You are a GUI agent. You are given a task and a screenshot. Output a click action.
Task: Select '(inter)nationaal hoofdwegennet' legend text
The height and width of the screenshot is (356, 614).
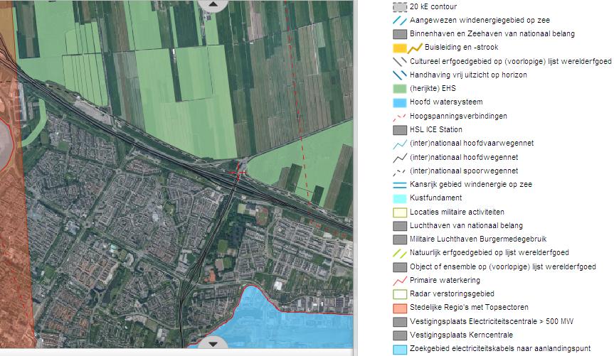point(464,157)
